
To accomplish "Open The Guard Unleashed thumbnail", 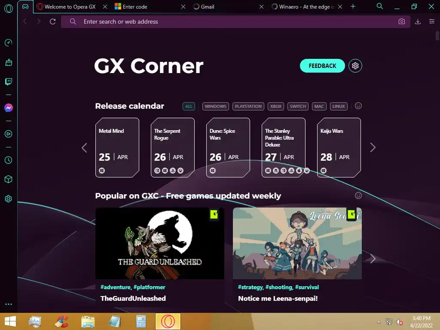I will point(160,243).
